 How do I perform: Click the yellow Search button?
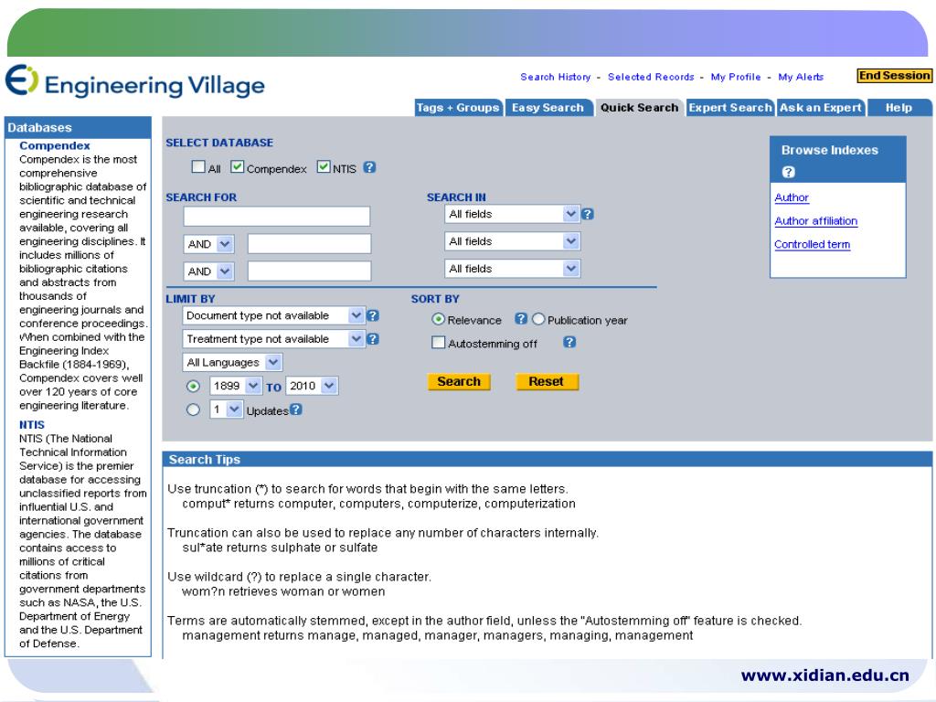coord(459,381)
